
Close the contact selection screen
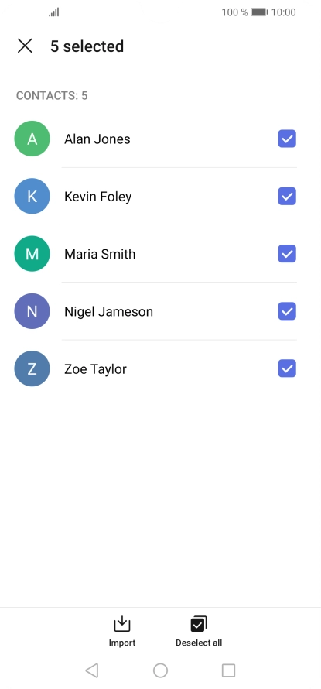(25, 46)
